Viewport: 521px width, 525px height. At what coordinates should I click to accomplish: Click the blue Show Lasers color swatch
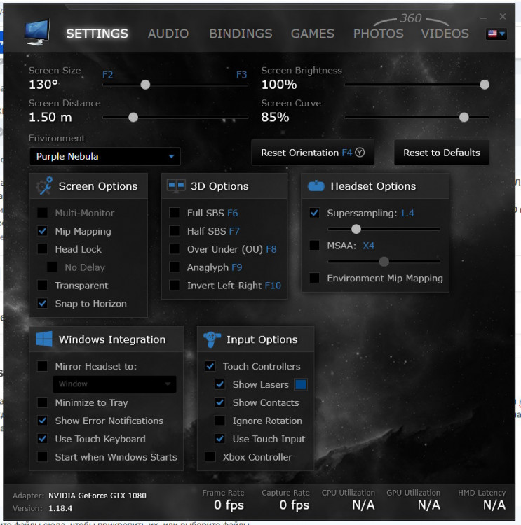301,384
